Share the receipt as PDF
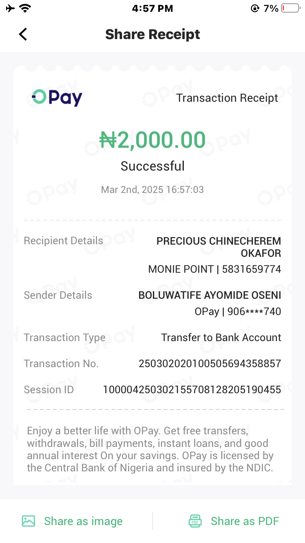 pyautogui.click(x=245, y=521)
